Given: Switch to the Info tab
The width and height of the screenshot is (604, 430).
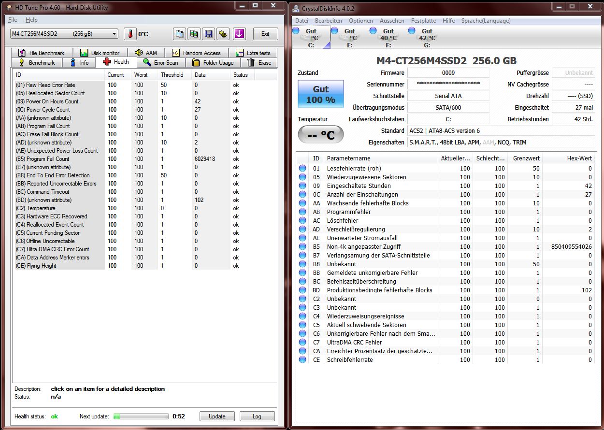Looking at the screenshot, I should coord(79,63).
